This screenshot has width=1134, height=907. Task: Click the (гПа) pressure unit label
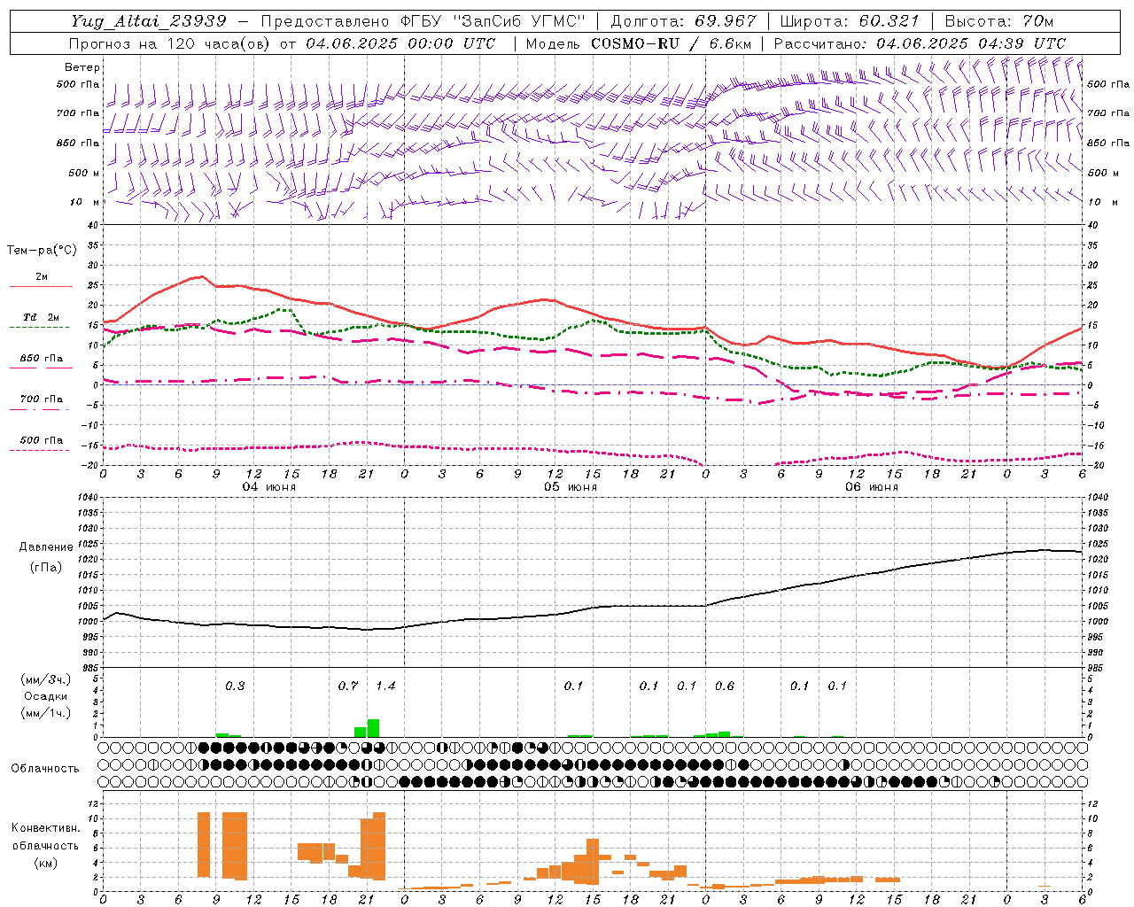(x=46, y=568)
